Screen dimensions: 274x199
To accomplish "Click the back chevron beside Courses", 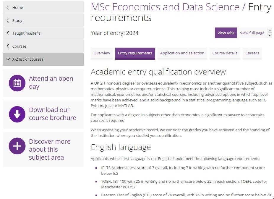I will (8, 46).
